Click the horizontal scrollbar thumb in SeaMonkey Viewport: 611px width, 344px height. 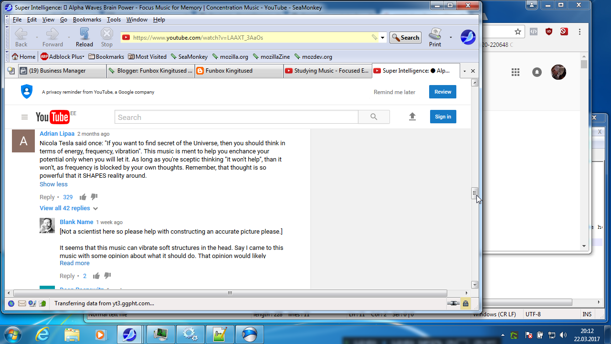point(230,293)
